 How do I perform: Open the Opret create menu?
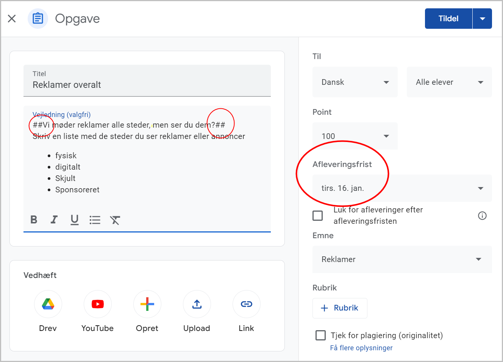pyautogui.click(x=147, y=304)
